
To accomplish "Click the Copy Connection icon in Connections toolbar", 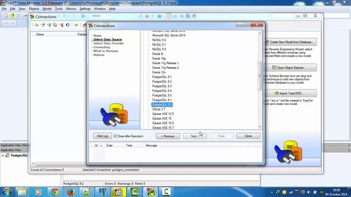I will click(55, 25).
